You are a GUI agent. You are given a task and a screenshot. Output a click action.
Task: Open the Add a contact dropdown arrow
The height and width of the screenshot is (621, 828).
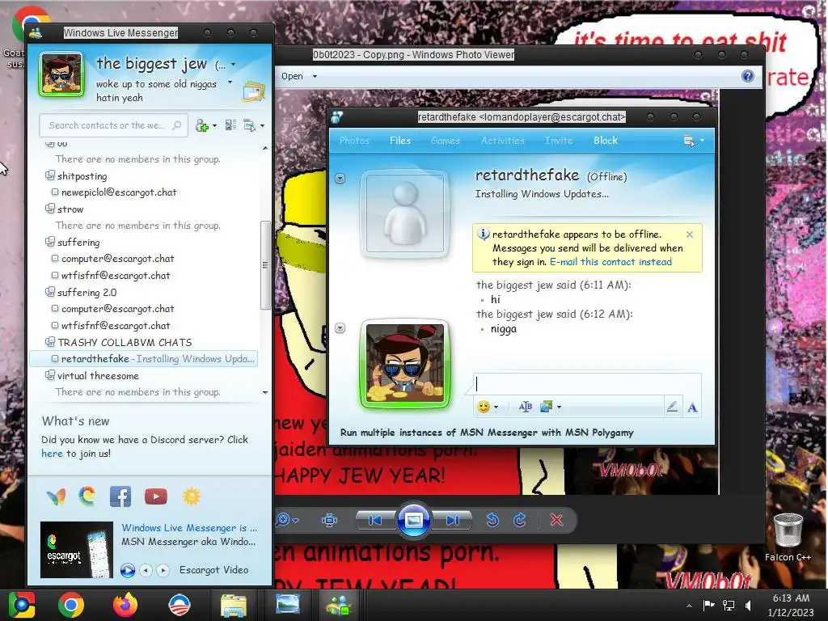(213, 125)
